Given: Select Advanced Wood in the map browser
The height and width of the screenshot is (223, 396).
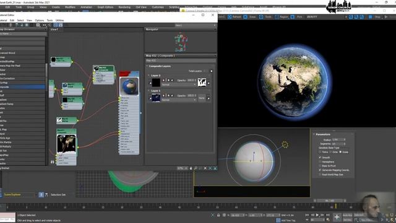Looking at the screenshot, I should [22, 53].
